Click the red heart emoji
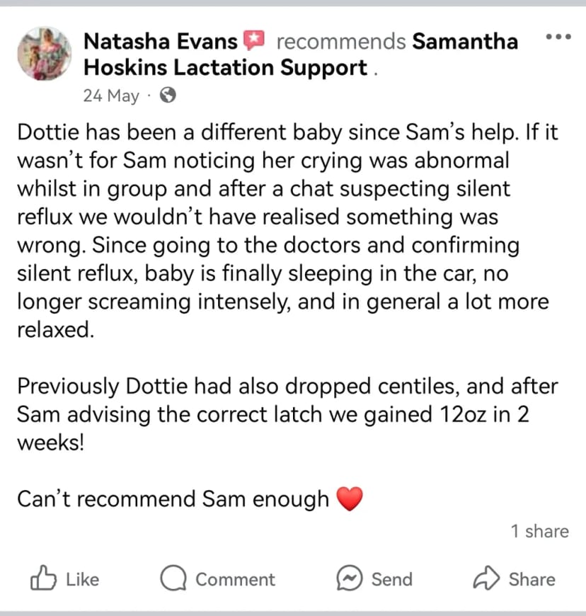Viewport: 586px width, 616px height. click(350, 499)
